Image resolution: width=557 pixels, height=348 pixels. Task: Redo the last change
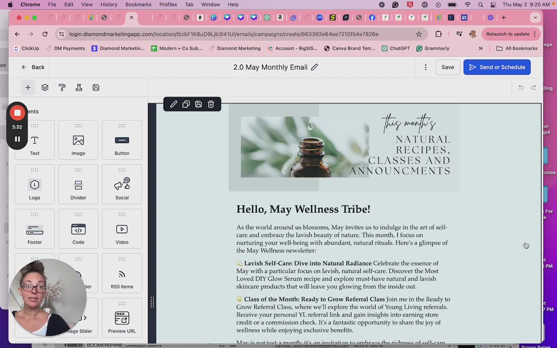pos(533,87)
